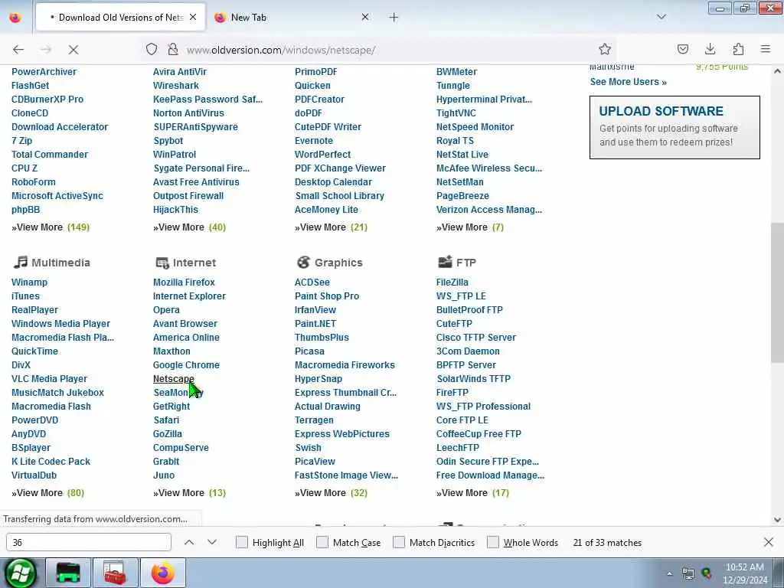Open the VLC Media Player link

pyautogui.click(x=49, y=379)
